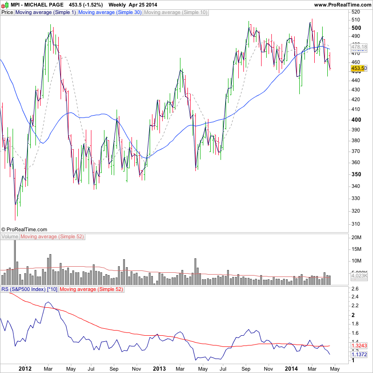Click the Weekly timeframe text in title
Screen dimensions: 373x373
(117, 5)
